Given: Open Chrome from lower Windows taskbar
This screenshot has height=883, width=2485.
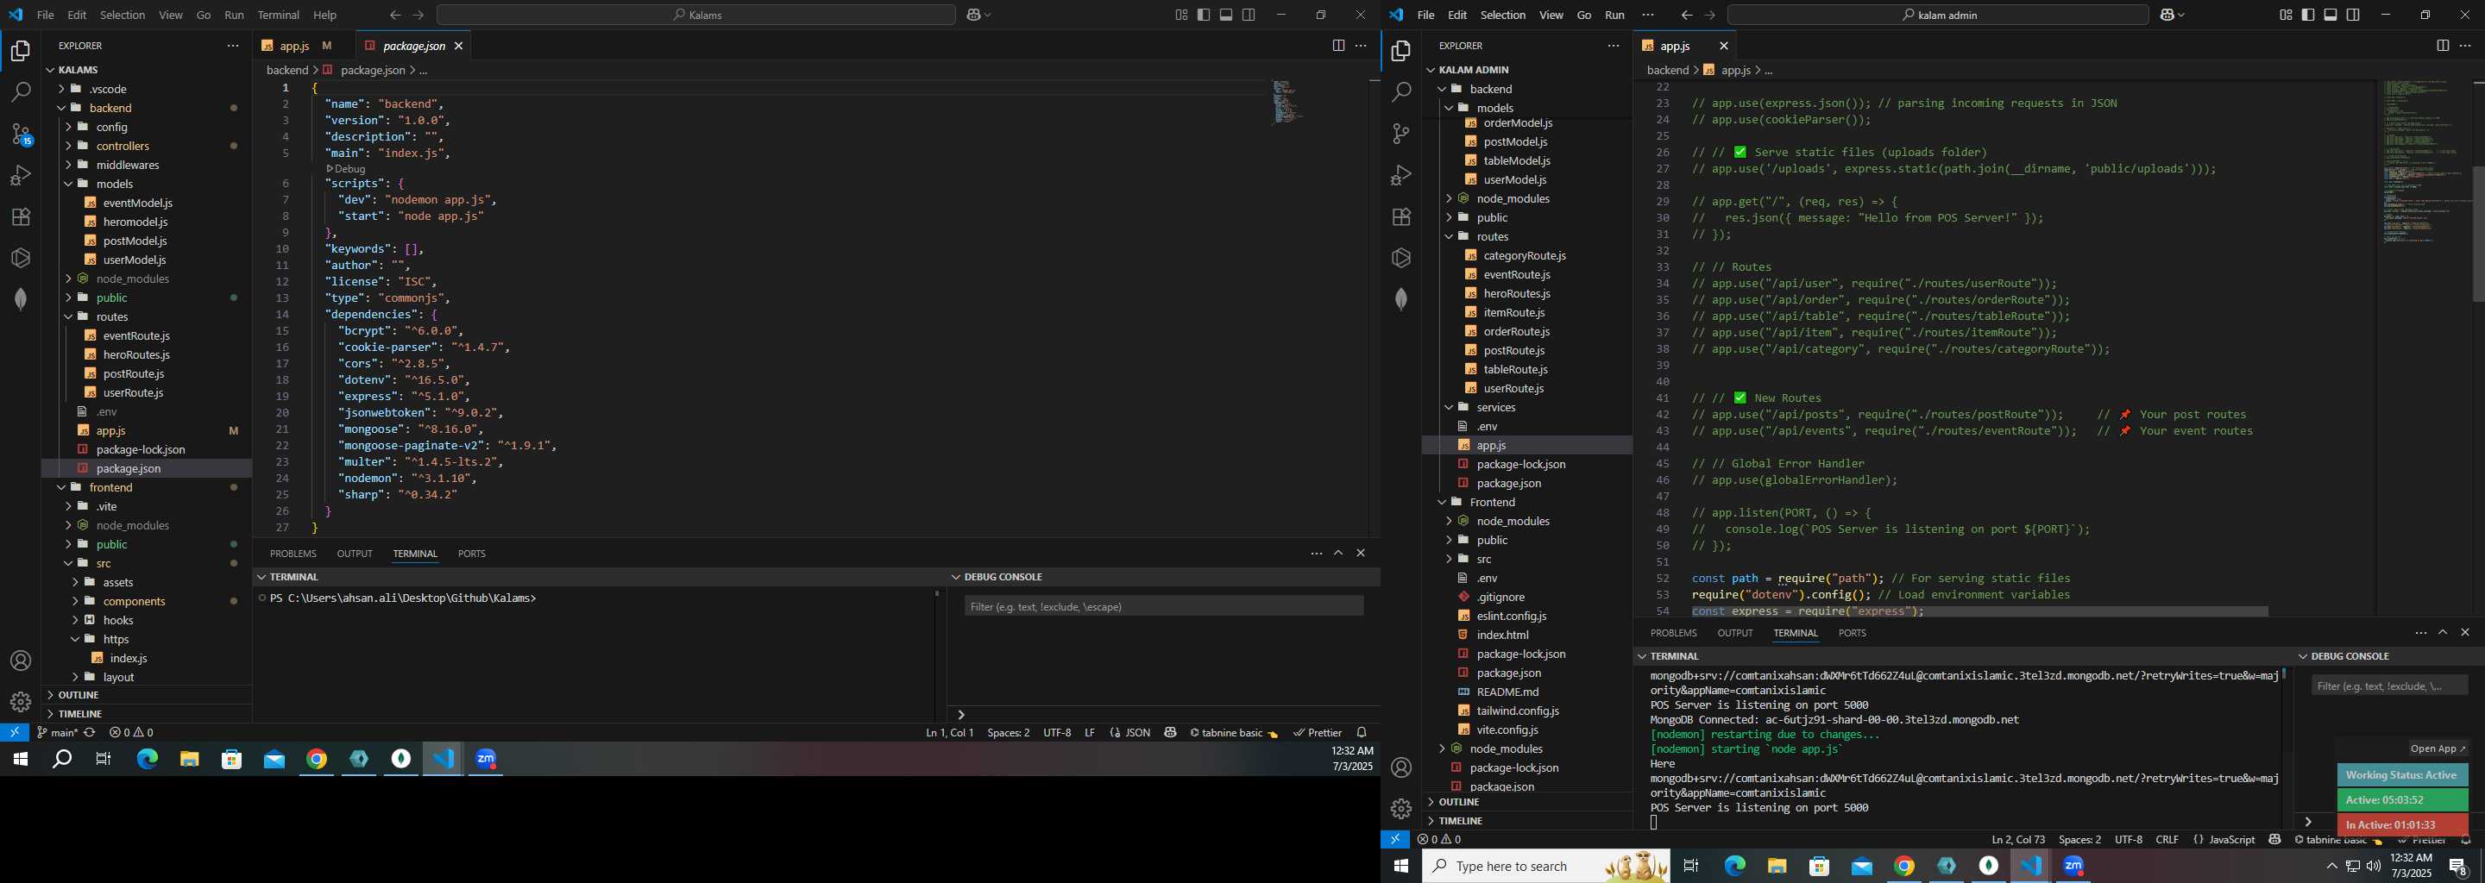Looking at the screenshot, I should tap(1903, 866).
